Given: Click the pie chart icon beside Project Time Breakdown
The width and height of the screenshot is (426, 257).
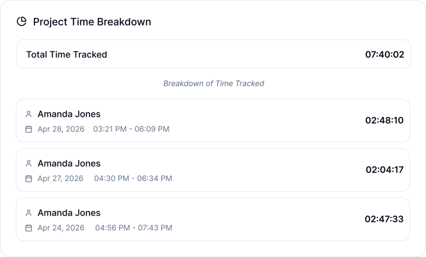Looking at the screenshot, I should point(22,22).
